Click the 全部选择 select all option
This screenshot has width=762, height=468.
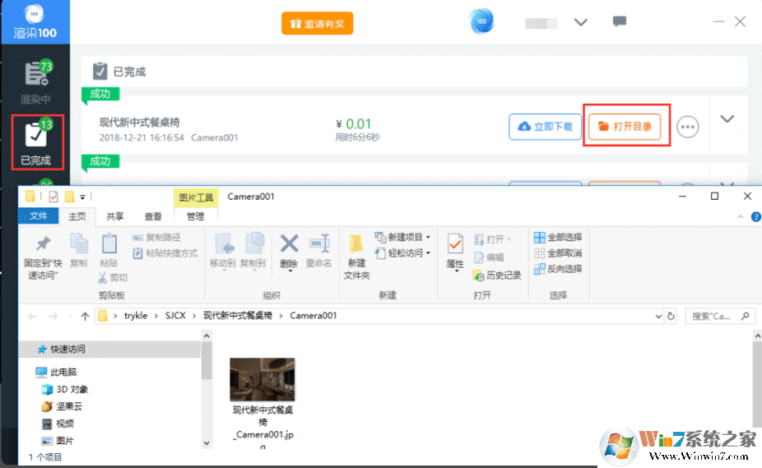[x=558, y=238]
